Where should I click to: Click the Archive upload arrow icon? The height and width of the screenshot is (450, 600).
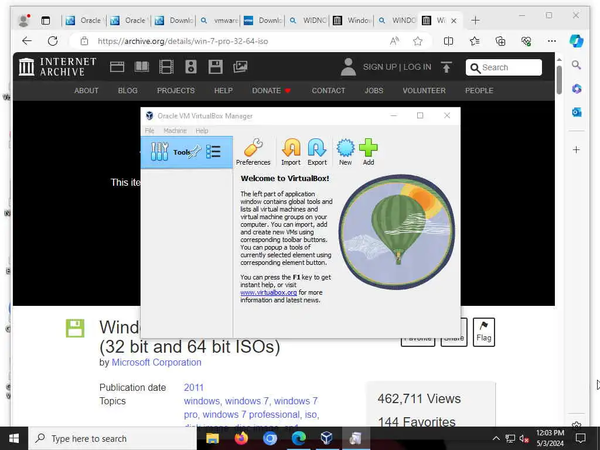446,67
